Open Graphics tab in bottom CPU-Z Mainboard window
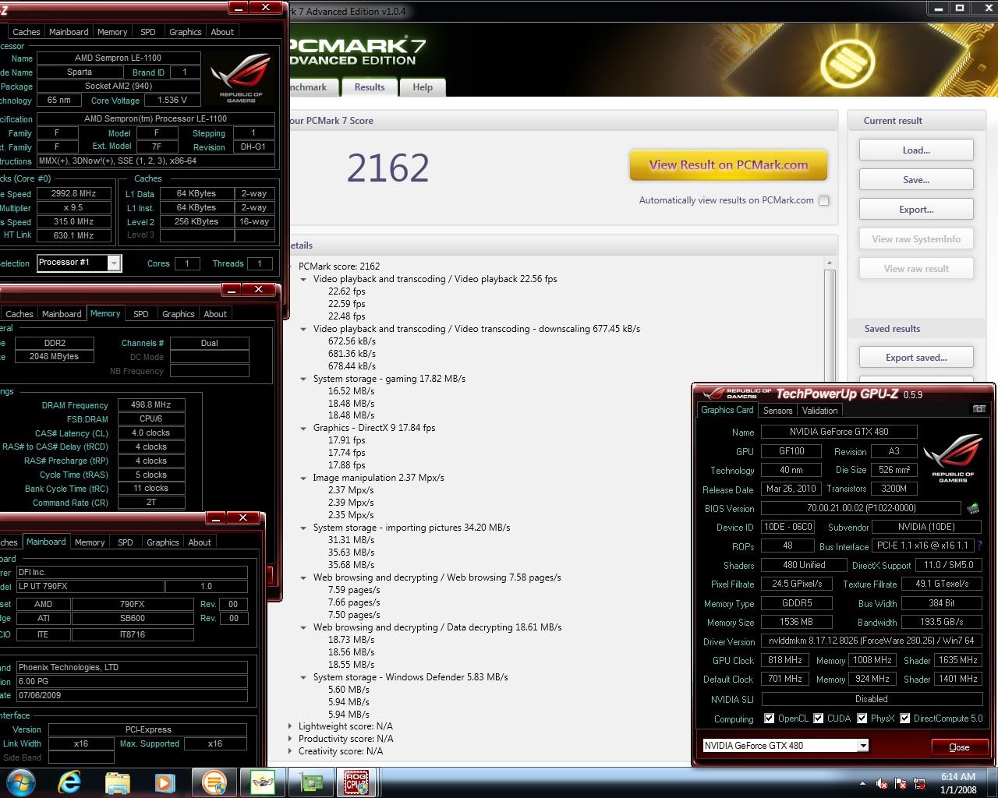This screenshot has width=998, height=798. (162, 542)
